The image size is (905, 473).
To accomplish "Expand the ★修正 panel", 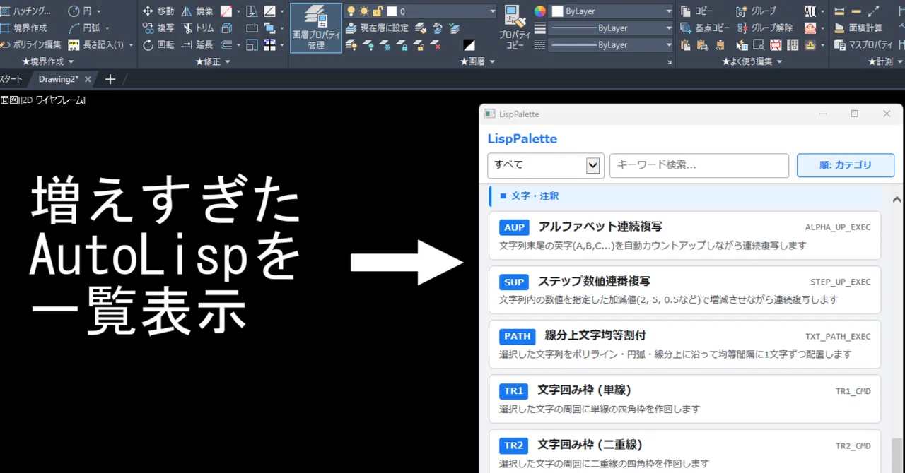I will click(x=213, y=62).
